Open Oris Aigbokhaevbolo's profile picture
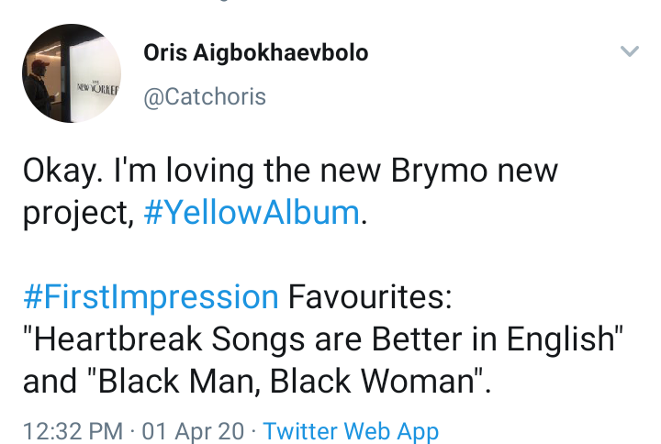This screenshot has width=661, height=444. (72, 73)
